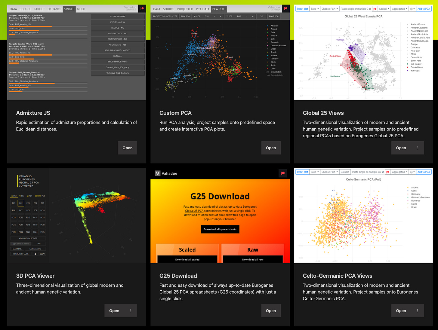Open three-dot menu on Global 25 Views card
438x330 pixels.
tap(417, 148)
